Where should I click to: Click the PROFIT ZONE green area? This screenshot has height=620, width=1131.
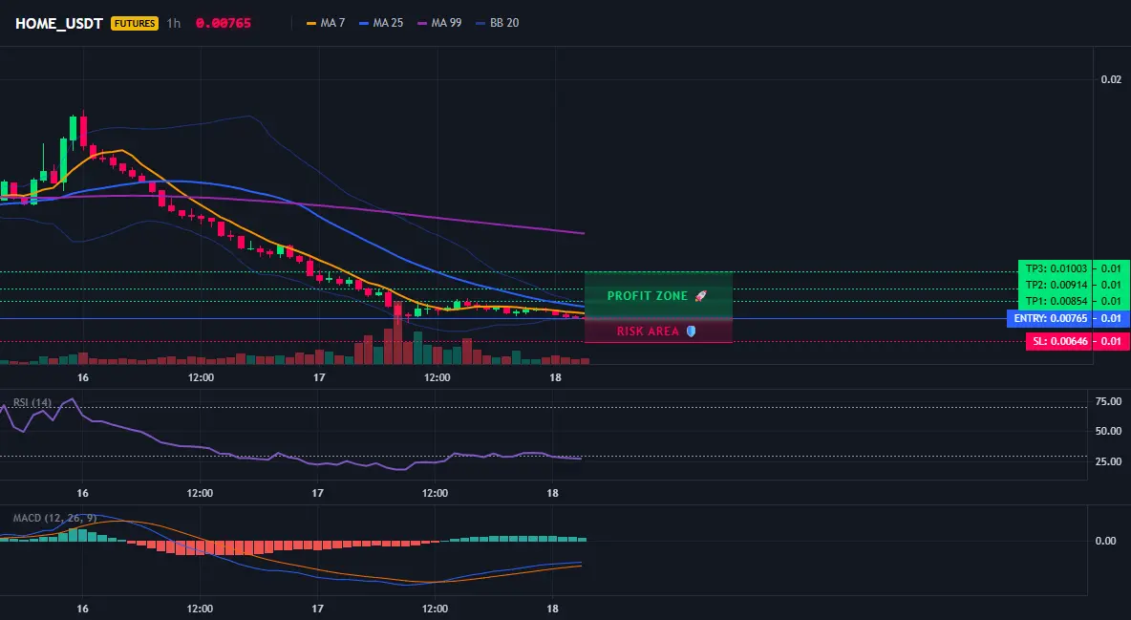coord(658,295)
